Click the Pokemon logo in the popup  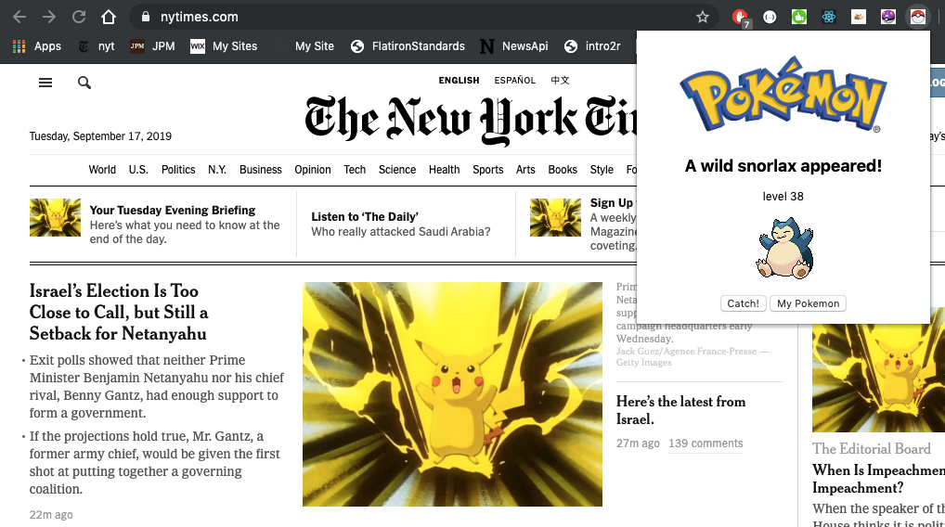click(783, 95)
